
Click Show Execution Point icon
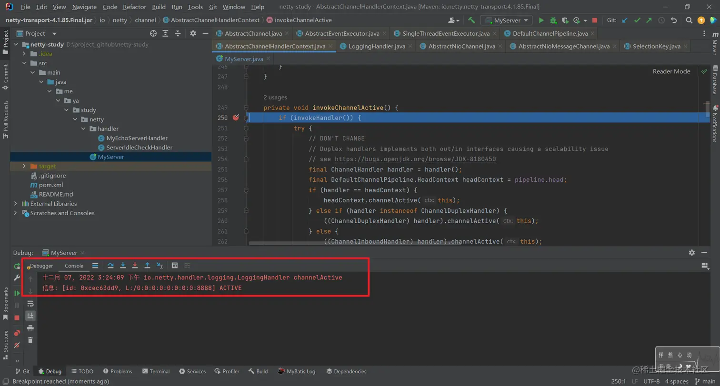95,266
